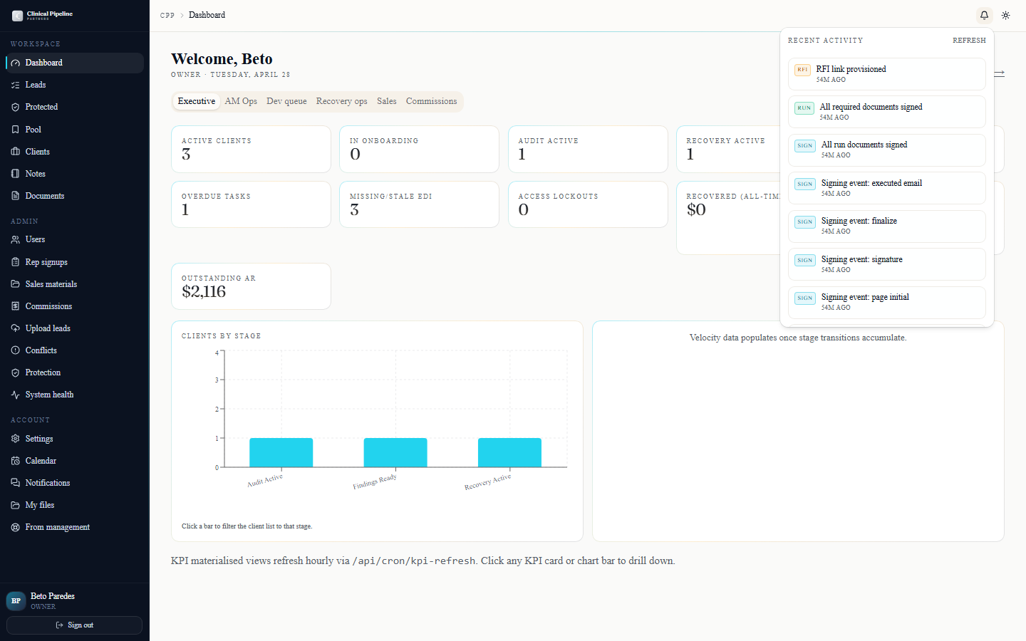The height and width of the screenshot is (641, 1026).
Task: Open the Protected shield icon
Action: (x=16, y=107)
